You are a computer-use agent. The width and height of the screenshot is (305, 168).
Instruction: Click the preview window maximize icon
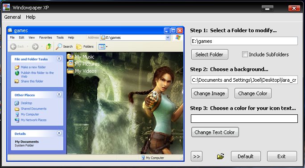(173, 30)
